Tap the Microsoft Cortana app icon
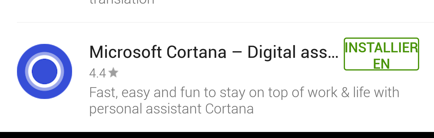434x138 pixels. coord(45,71)
